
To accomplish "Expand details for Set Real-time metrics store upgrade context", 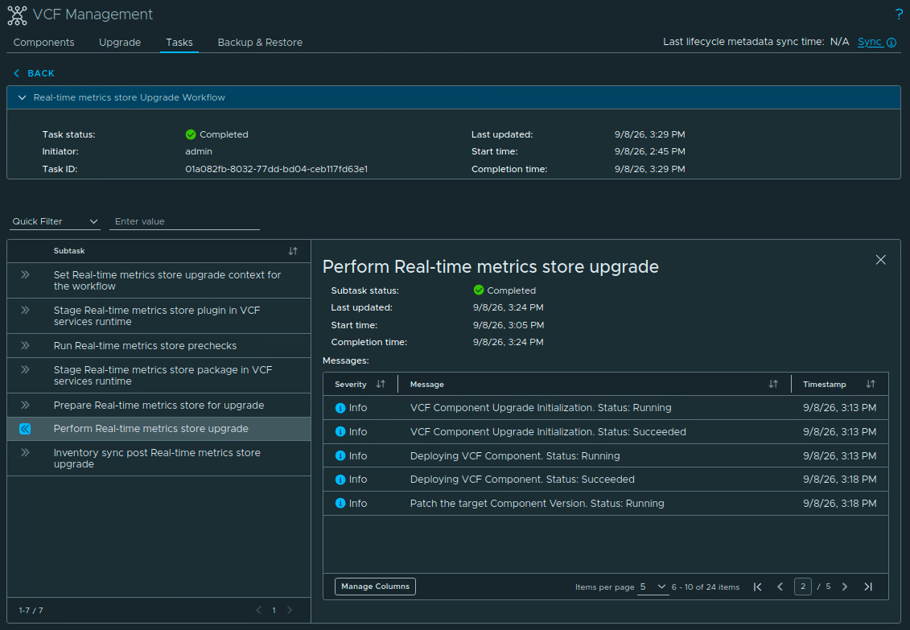I will (25, 275).
